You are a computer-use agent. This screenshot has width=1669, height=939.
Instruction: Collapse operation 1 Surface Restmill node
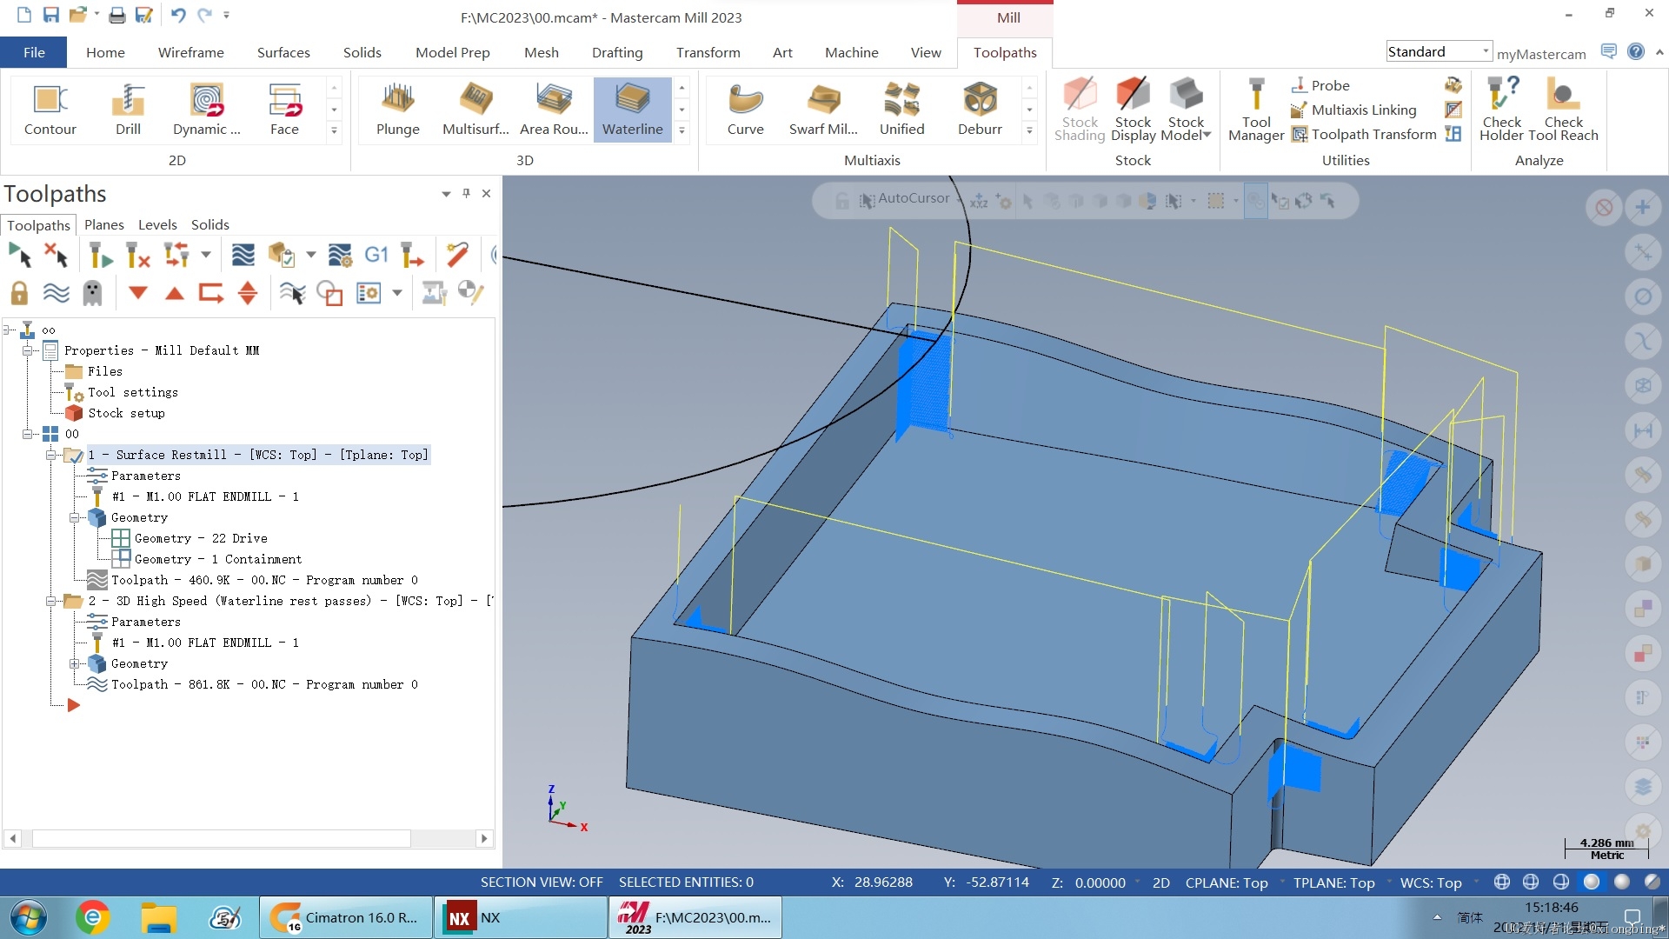(x=51, y=455)
